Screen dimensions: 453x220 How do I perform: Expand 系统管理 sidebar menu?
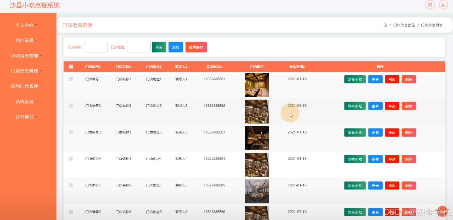click(x=26, y=102)
